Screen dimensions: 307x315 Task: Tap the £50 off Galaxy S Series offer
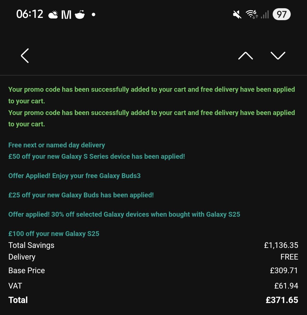point(97,157)
